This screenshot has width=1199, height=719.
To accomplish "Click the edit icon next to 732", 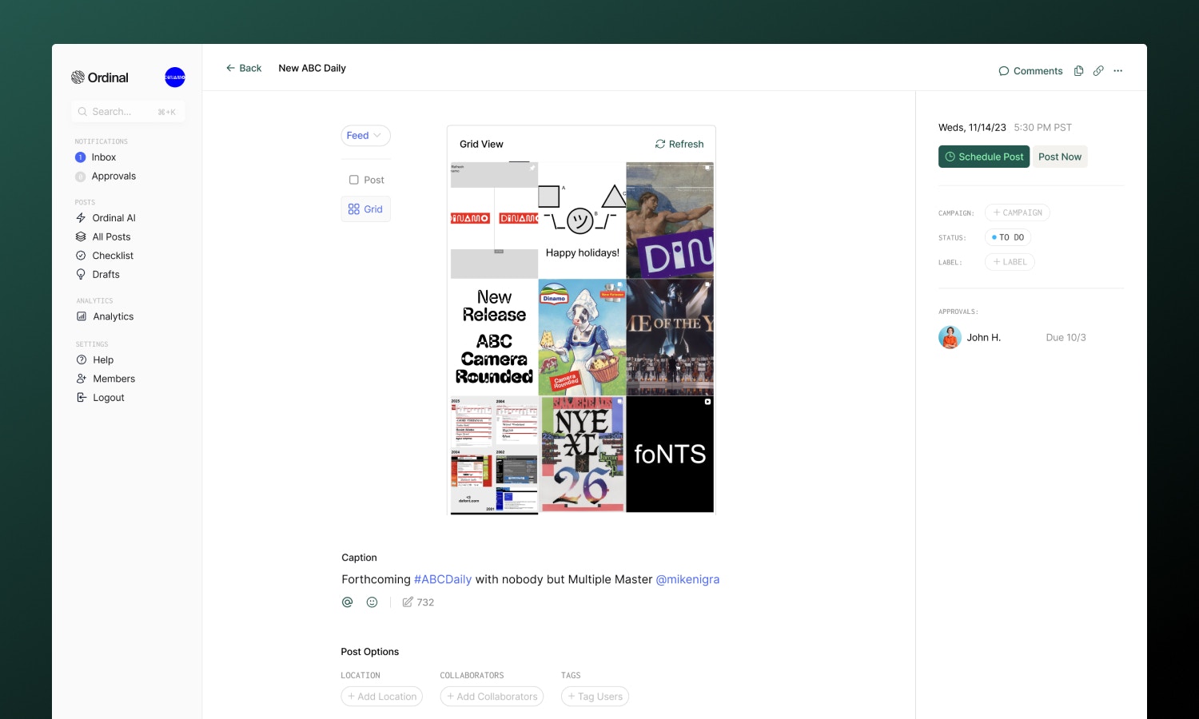I will (408, 602).
